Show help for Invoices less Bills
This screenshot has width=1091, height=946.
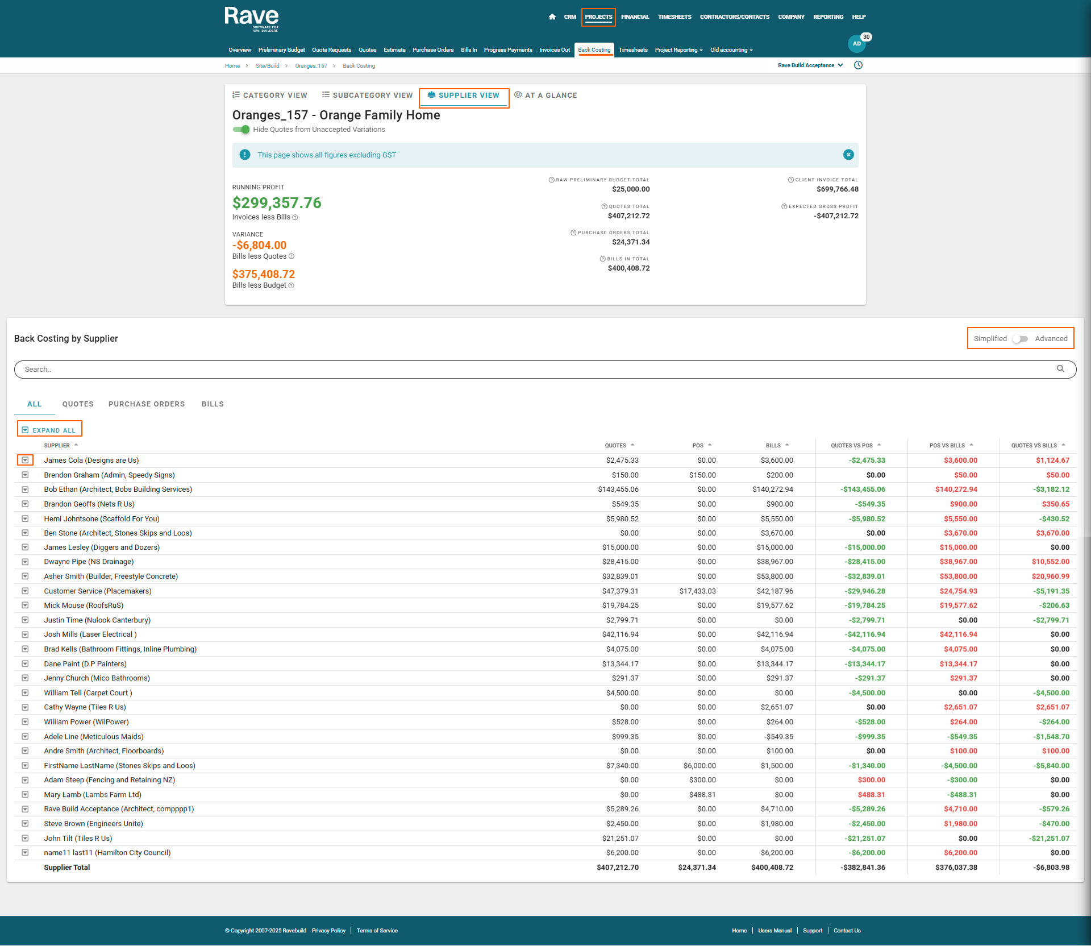coord(295,217)
